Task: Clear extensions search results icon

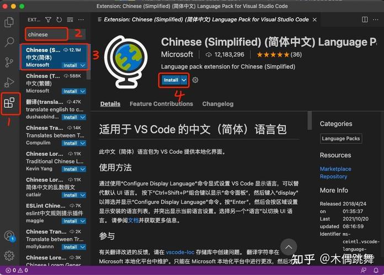Action: (x=70, y=20)
